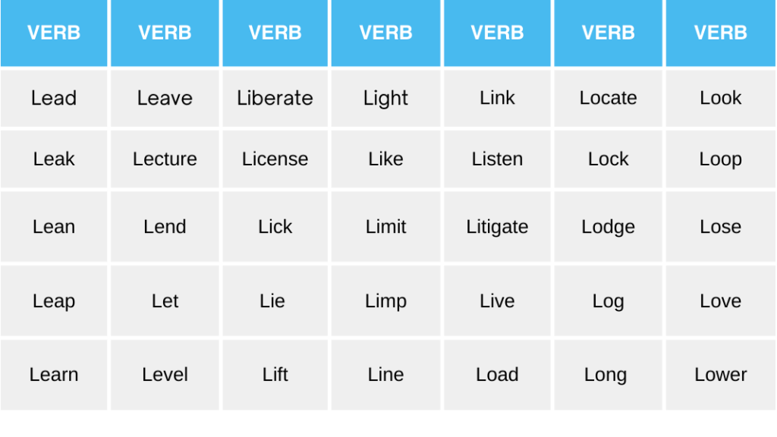This screenshot has width=777, height=437.
Task: Click the Loop cell
Action: coord(720,159)
